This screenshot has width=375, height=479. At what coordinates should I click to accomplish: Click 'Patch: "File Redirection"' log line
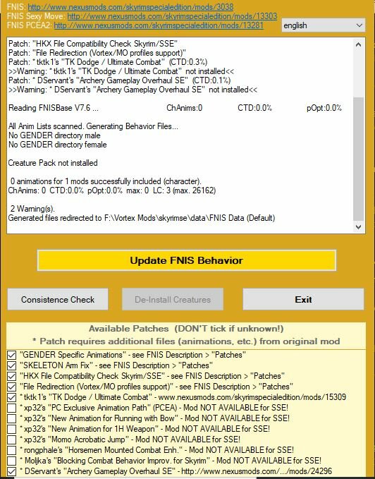click(x=97, y=53)
